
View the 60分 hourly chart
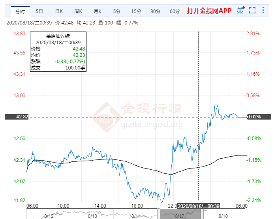click(x=175, y=11)
